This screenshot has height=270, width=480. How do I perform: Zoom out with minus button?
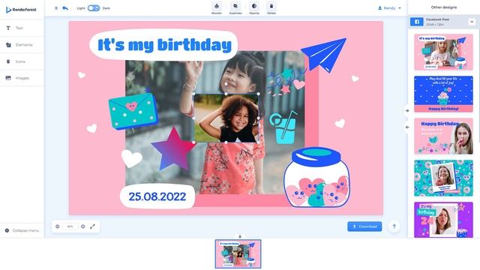(57, 226)
